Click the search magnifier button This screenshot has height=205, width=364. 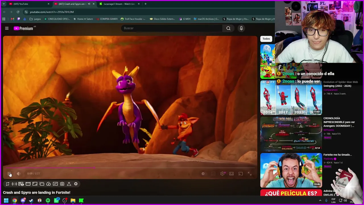point(228,28)
